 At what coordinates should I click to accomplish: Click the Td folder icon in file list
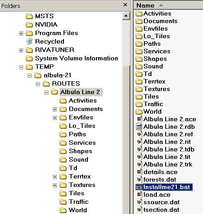click(x=139, y=74)
